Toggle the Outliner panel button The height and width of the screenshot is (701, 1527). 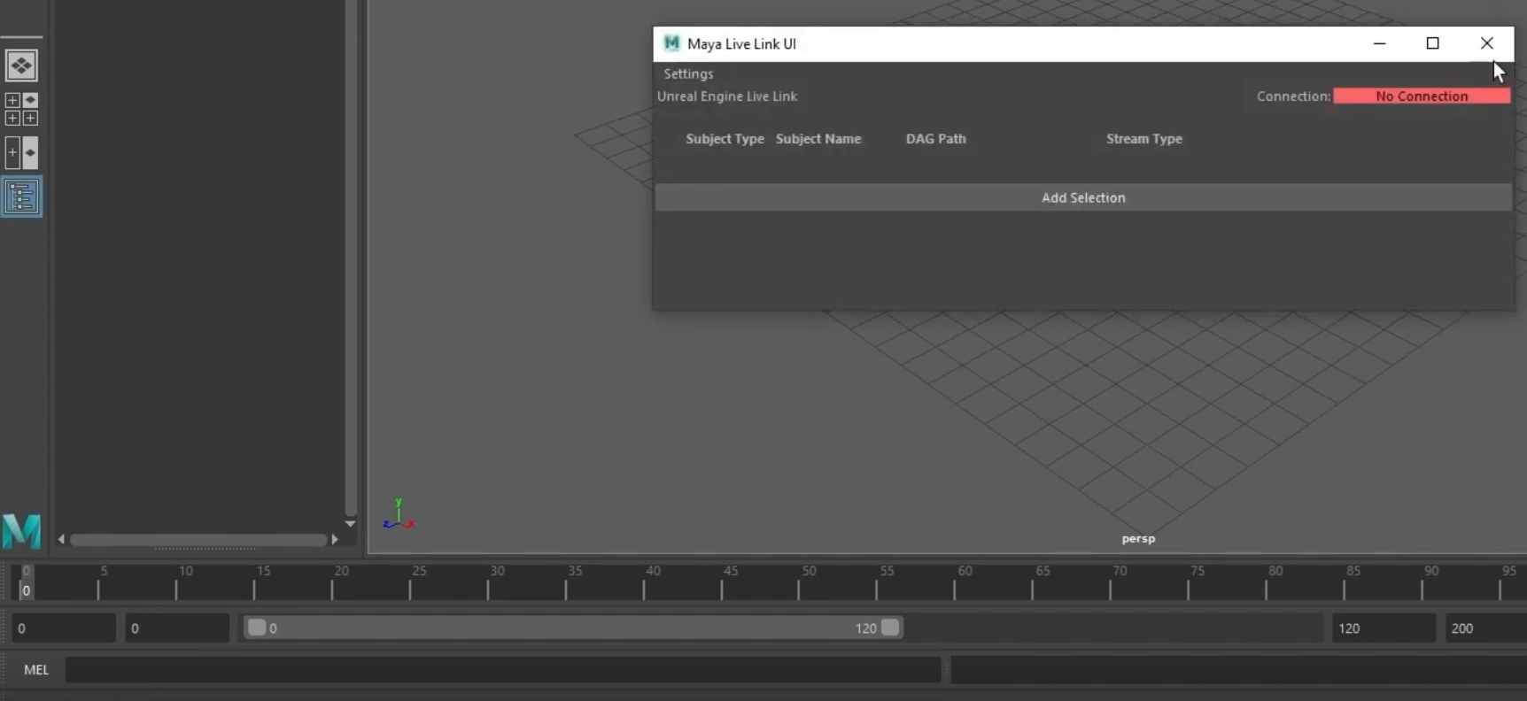coord(21,196)
